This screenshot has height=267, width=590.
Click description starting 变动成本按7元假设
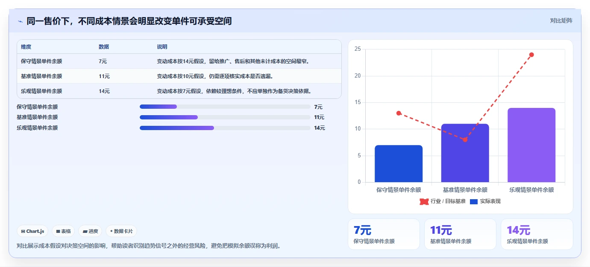coord(234,91)
